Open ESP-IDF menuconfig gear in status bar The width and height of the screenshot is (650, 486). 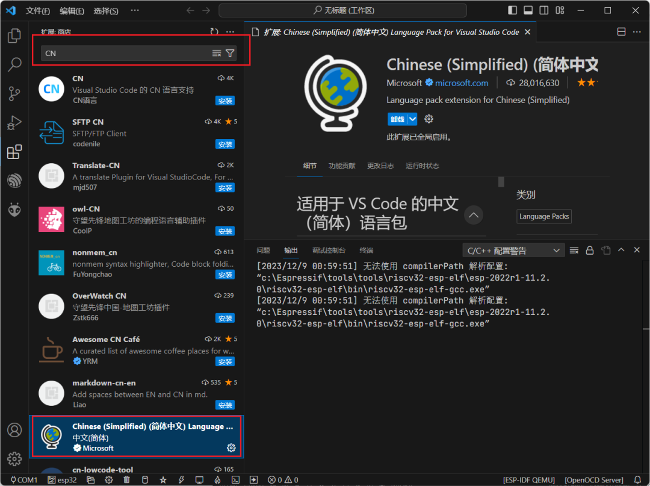109,479
